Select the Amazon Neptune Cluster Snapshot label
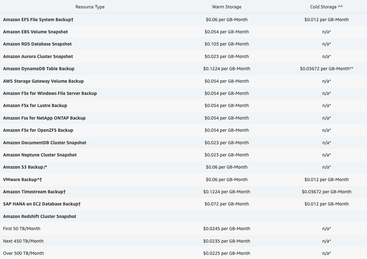 [x=40, y=155]
